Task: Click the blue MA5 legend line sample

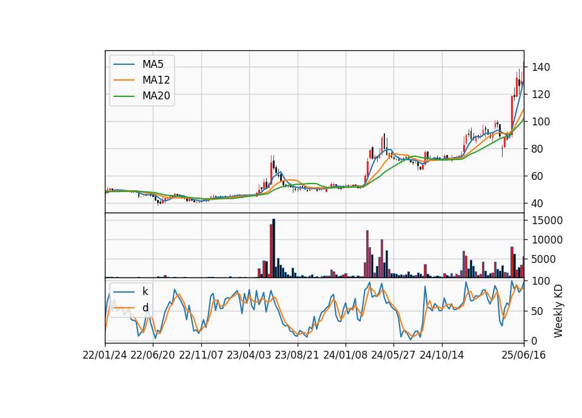Action: pyautogui.click(x=124, y=65)
